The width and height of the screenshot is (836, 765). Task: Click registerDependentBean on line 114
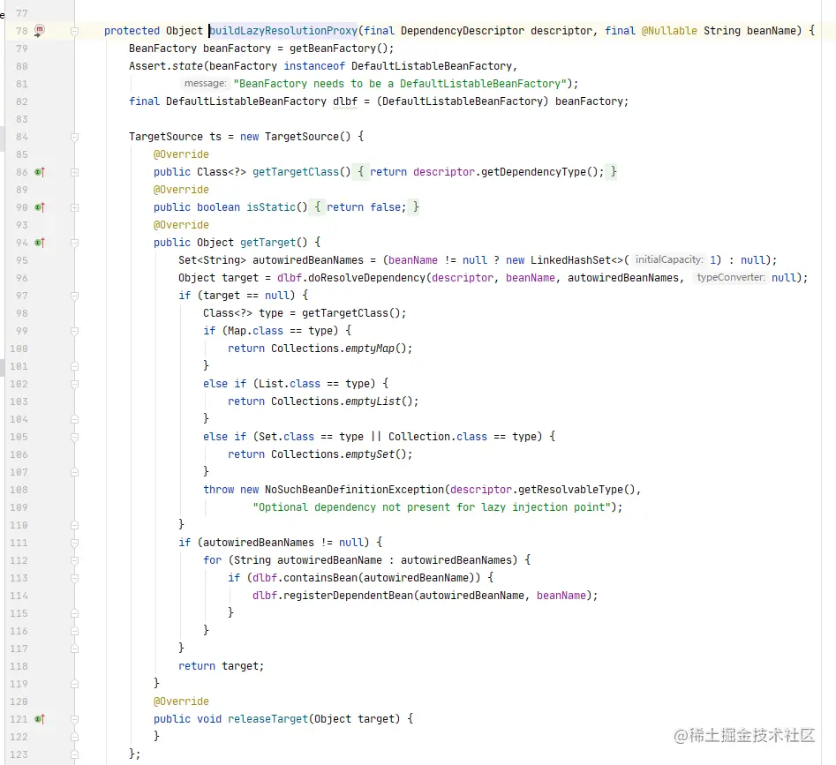coord(348,596)
